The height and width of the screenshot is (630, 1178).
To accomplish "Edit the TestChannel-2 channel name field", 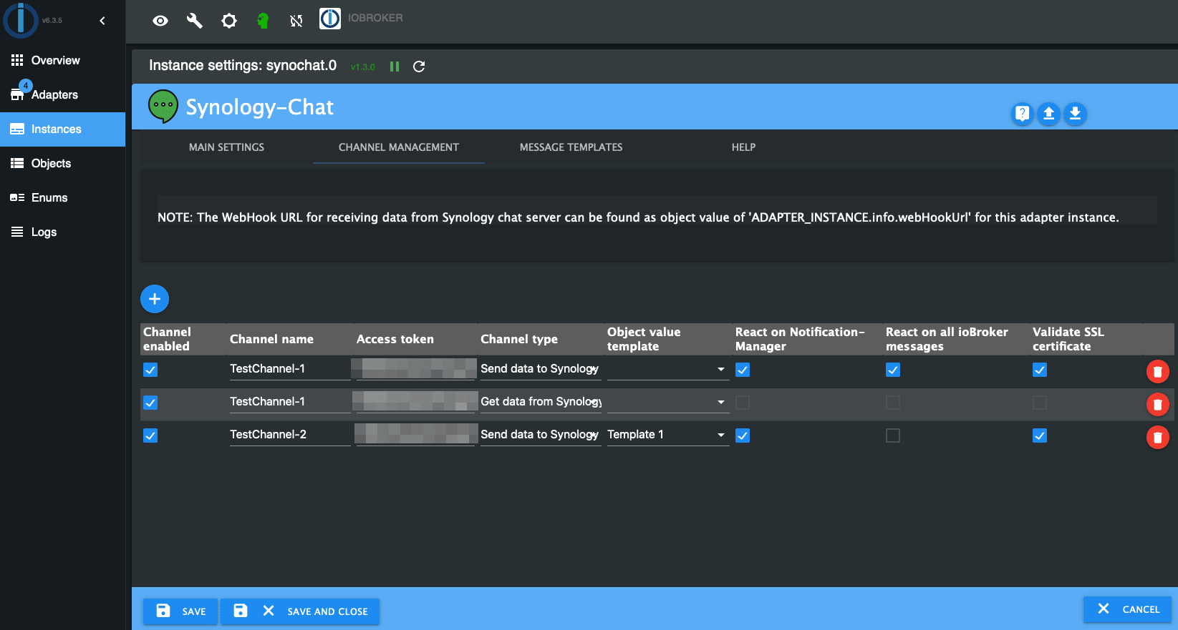I will (x=290, y=435).
